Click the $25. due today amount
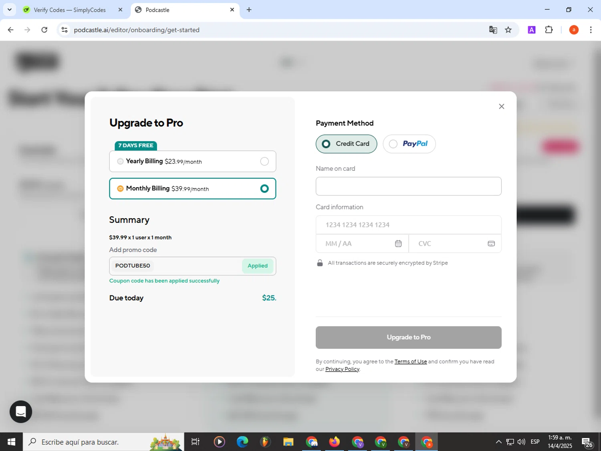601x451 pixels. [269, 298]
